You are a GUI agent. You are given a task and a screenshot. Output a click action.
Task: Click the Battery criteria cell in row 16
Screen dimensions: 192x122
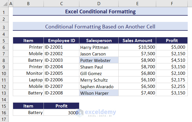coord(28,113)
